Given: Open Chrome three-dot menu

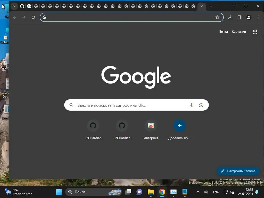Looking at the screenshot, I should [x=258, y=17].
